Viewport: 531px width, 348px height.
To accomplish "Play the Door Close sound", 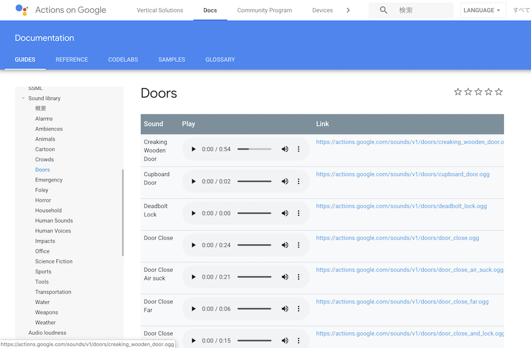I will click(193, 245).
